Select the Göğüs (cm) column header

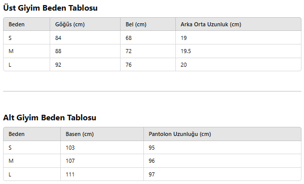pos(85,24)
